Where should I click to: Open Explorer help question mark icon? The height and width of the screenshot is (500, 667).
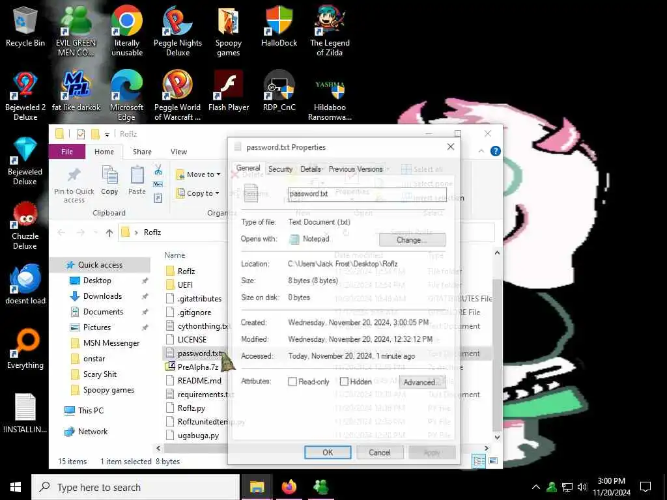click(495, 151)
